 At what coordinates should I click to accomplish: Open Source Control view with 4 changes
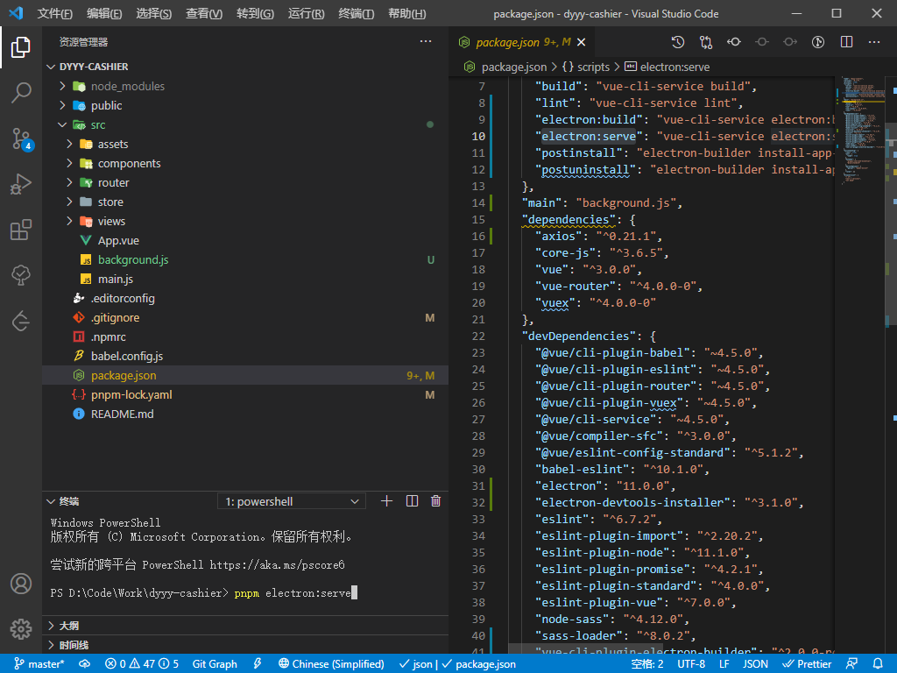[21, 138]
